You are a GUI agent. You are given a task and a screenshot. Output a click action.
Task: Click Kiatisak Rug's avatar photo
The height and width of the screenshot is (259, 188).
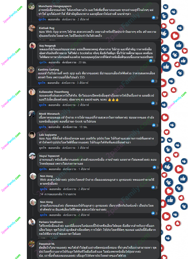click(32, 28)
